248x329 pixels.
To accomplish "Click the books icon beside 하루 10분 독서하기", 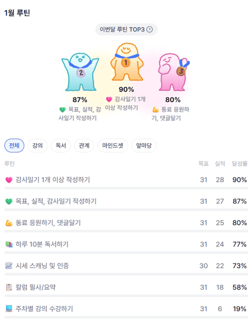I will [9, 245].
